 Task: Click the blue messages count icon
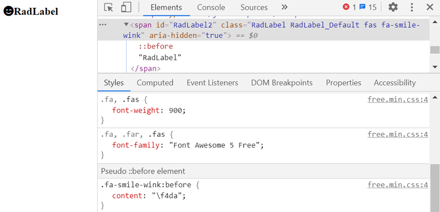click(x=367, y=7)
